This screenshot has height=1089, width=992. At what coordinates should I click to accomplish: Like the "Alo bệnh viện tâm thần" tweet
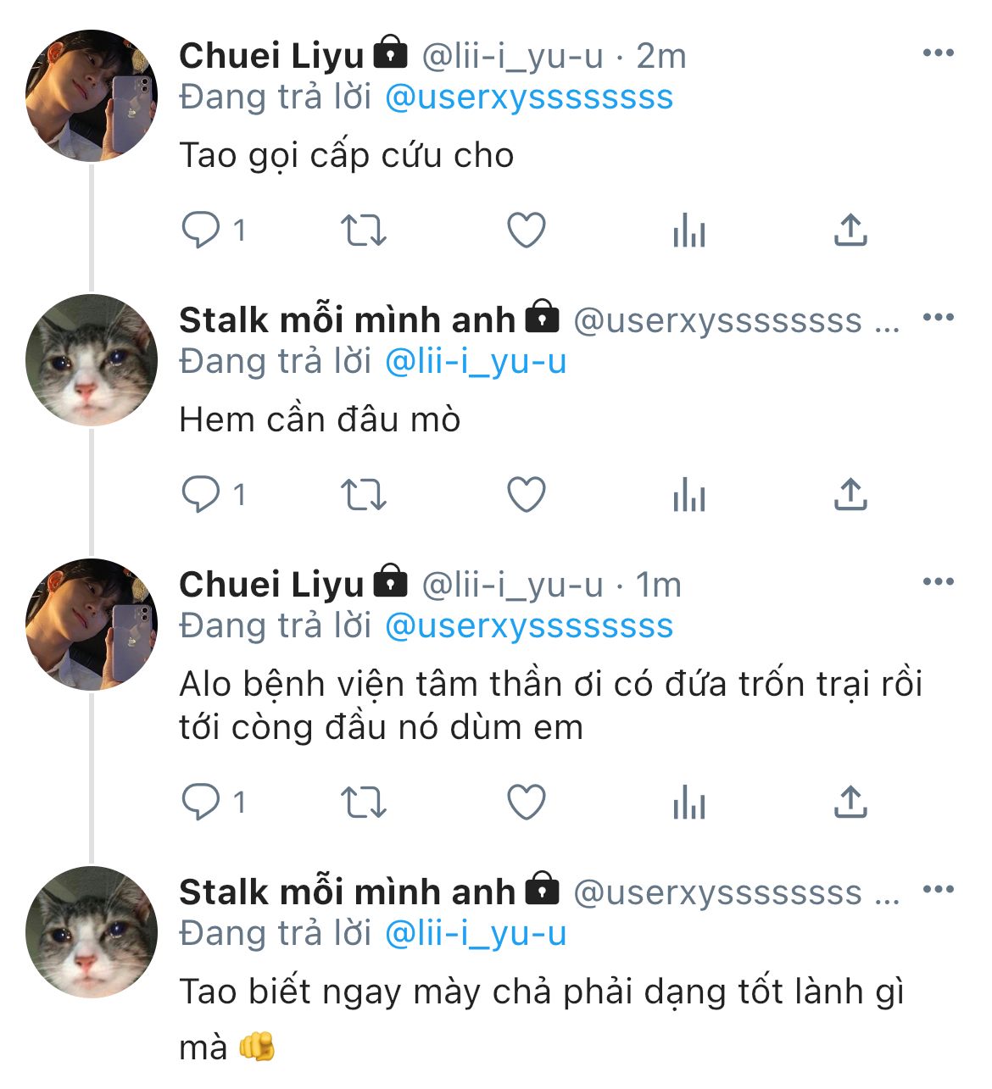(526, 802)
